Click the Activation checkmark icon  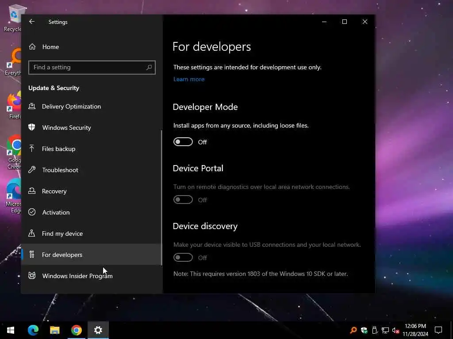(32, 212)
